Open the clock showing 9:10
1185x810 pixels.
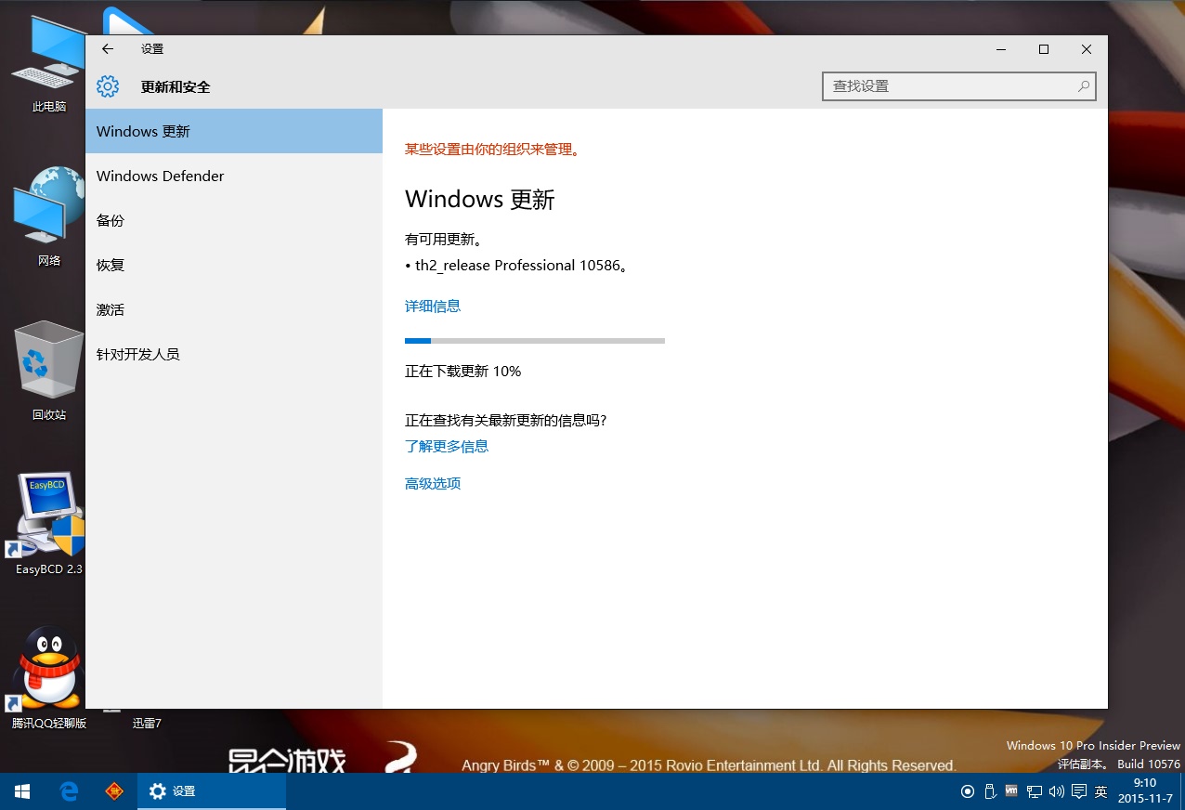tap(1144, 791)
